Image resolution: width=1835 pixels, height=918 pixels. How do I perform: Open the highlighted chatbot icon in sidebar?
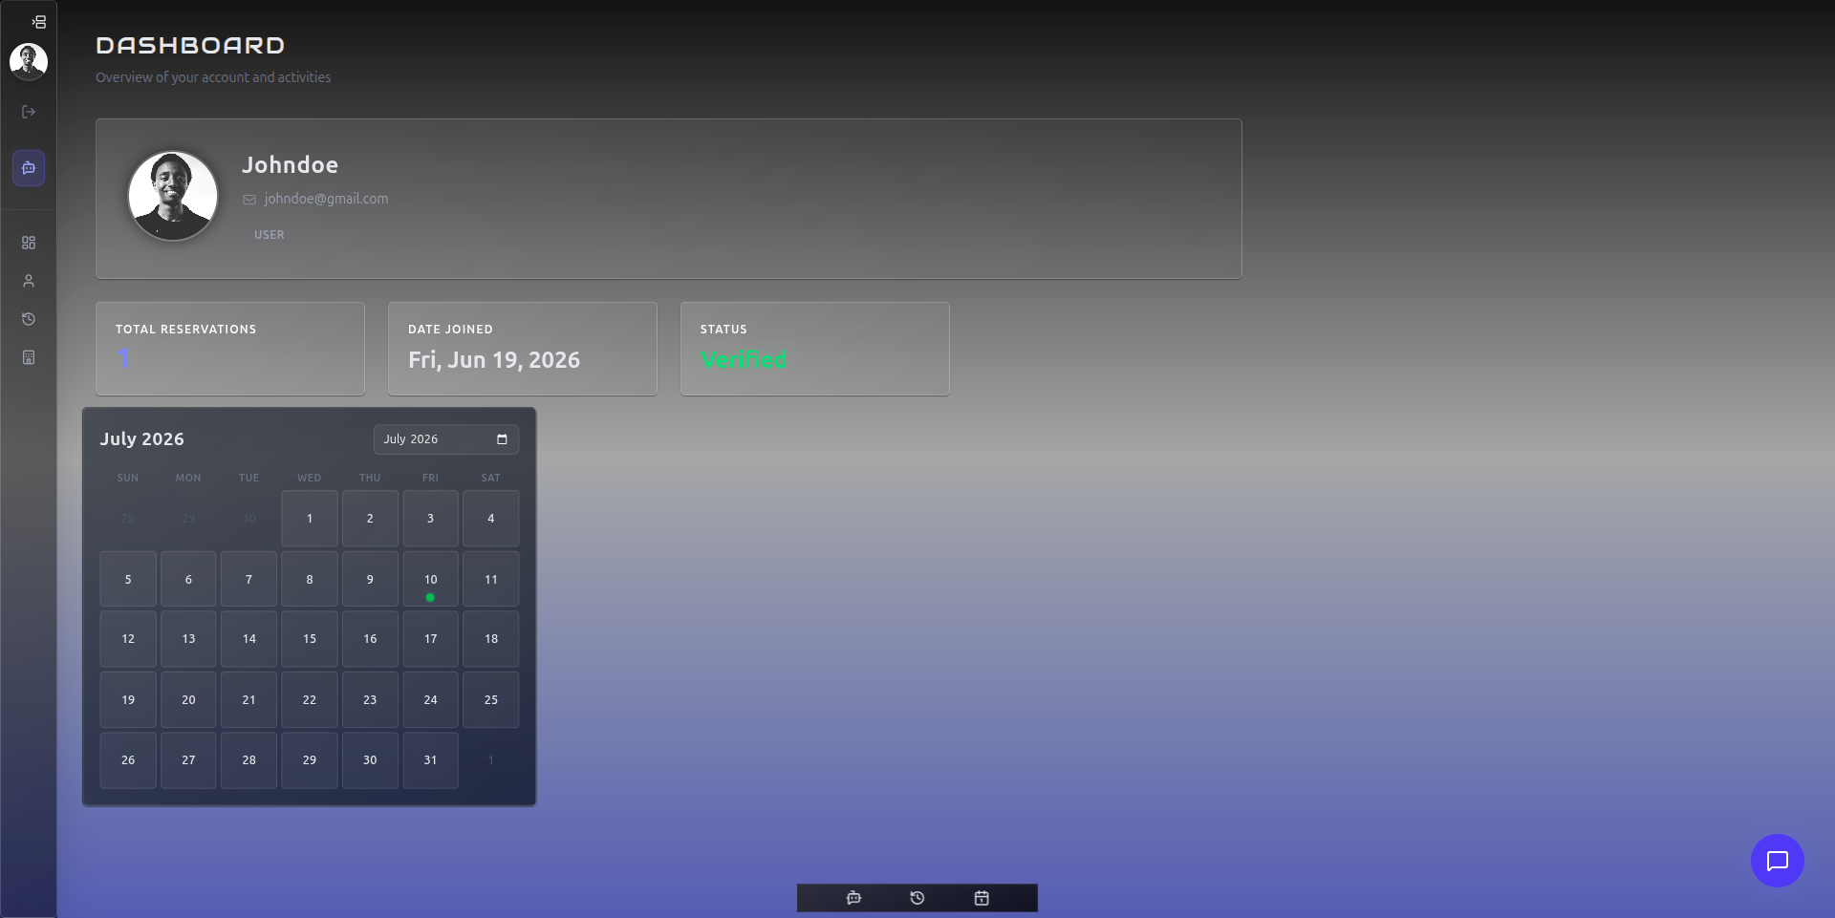coord(29,168)
